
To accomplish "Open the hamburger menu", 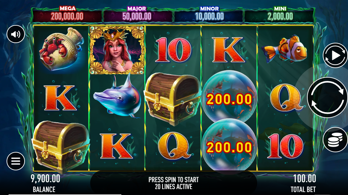I will [15, 161].
